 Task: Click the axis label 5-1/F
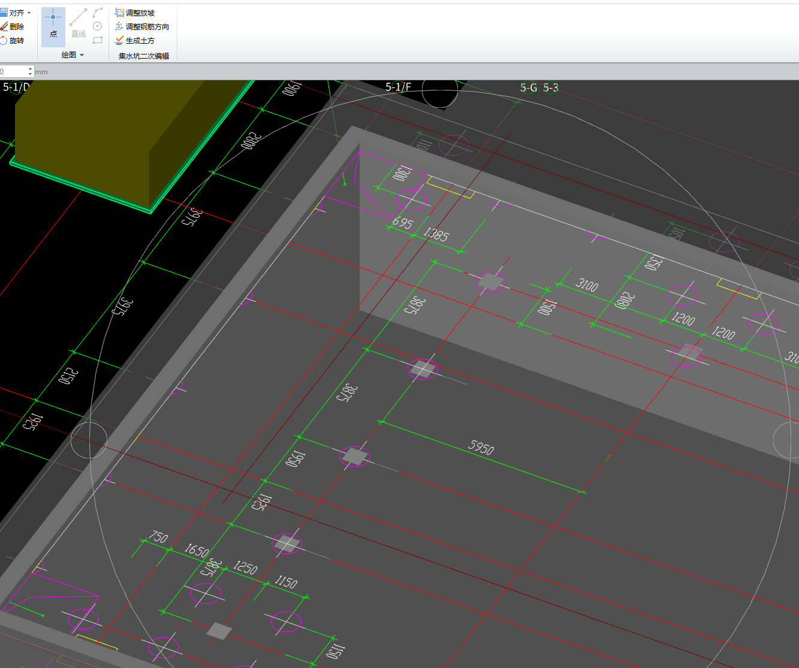pos(398,87)
